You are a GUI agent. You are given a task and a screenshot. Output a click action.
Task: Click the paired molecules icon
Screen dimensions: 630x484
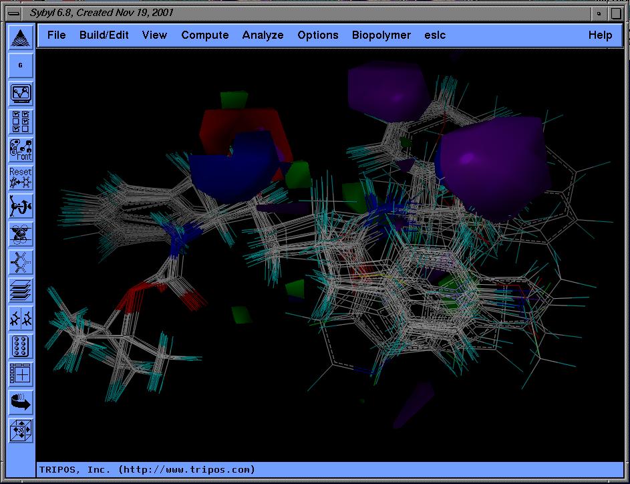[21, 318]
